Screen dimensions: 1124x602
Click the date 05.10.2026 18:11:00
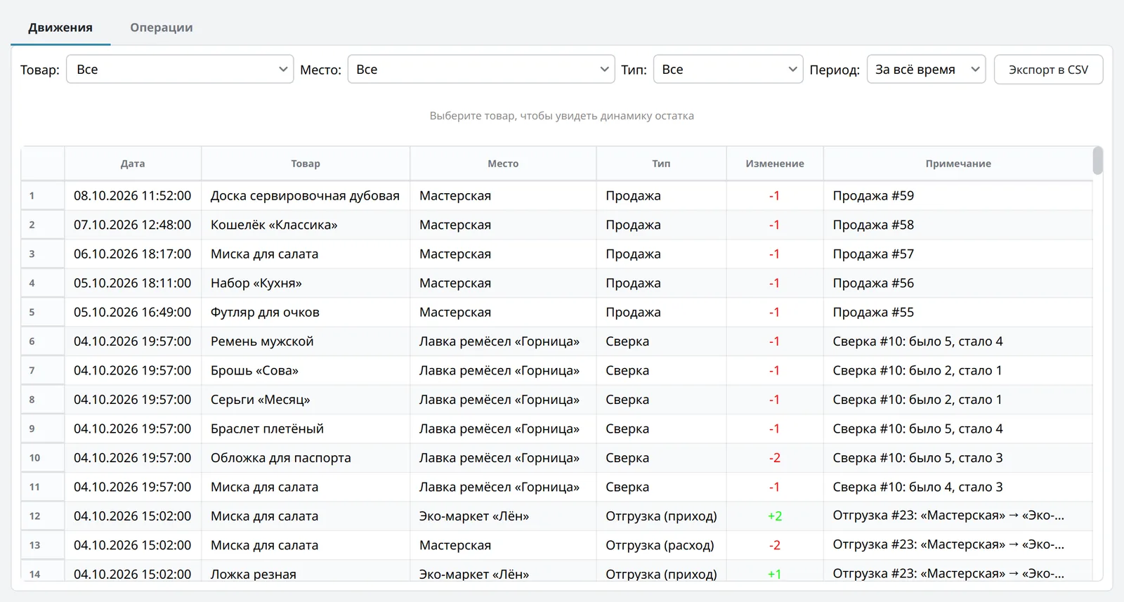[133, 283]
